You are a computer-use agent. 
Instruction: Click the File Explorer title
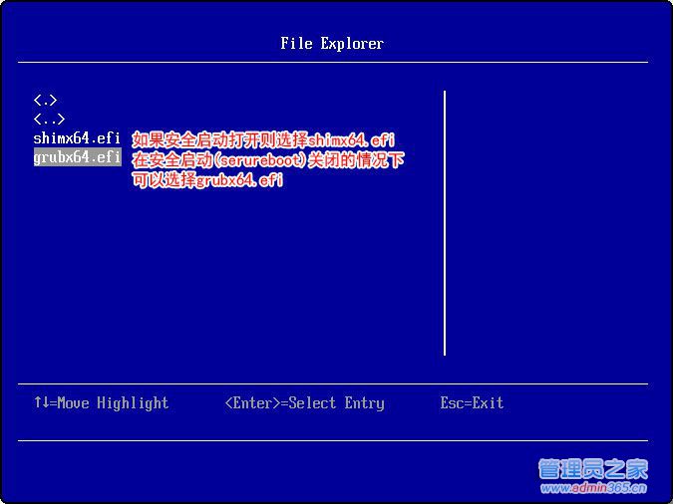click(x=332, y=44)
